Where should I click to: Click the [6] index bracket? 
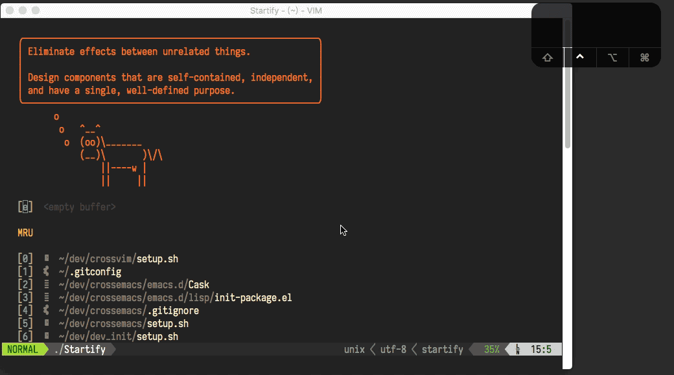[25, 336]
